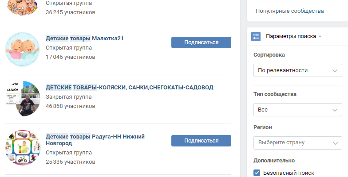This screenshot has width=348, height=177.
Task: Subscribe to Детские товары Малютка21 group
Action: click(201, 42)
